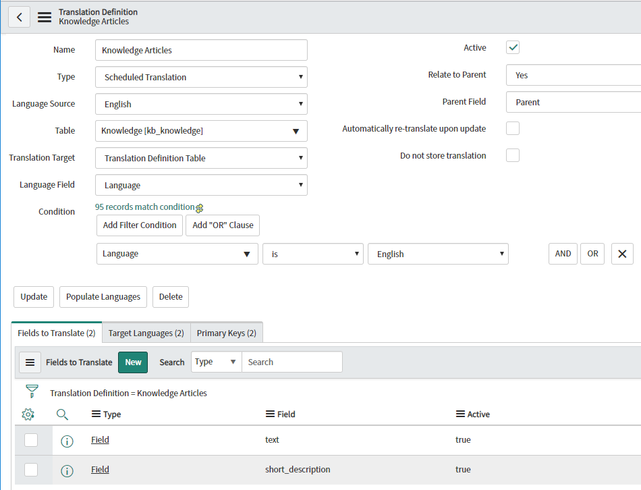
Task: Open the Fields to Translate list menu
Action: click(30, 362)
